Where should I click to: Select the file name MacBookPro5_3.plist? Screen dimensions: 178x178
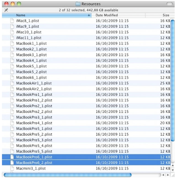pyautogui.click(x=34, y=140)
